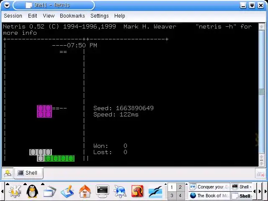Switch to virtual desktop 1

click(172, 188)
